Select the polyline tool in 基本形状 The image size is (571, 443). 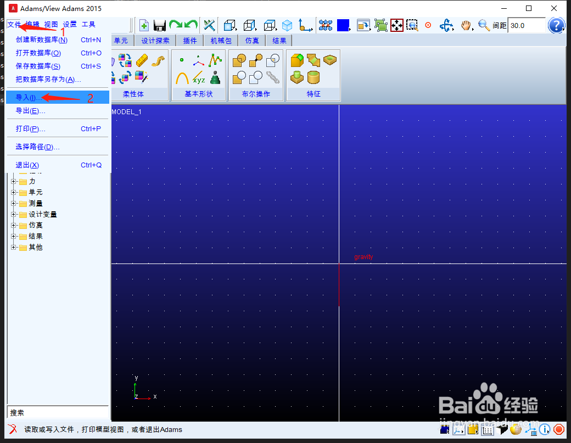(215, 60)
